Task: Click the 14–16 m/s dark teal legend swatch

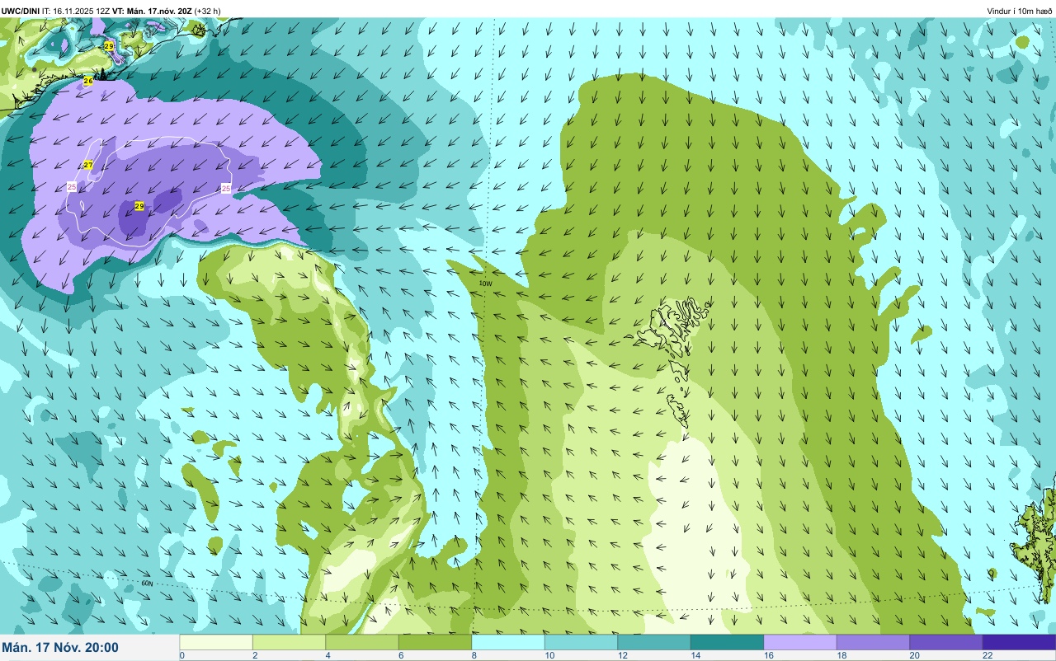Action: [727, 642]
